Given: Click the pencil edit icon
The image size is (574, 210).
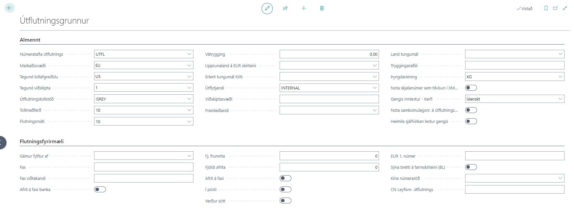Looking at the screenshot, I should pos(267,8).
